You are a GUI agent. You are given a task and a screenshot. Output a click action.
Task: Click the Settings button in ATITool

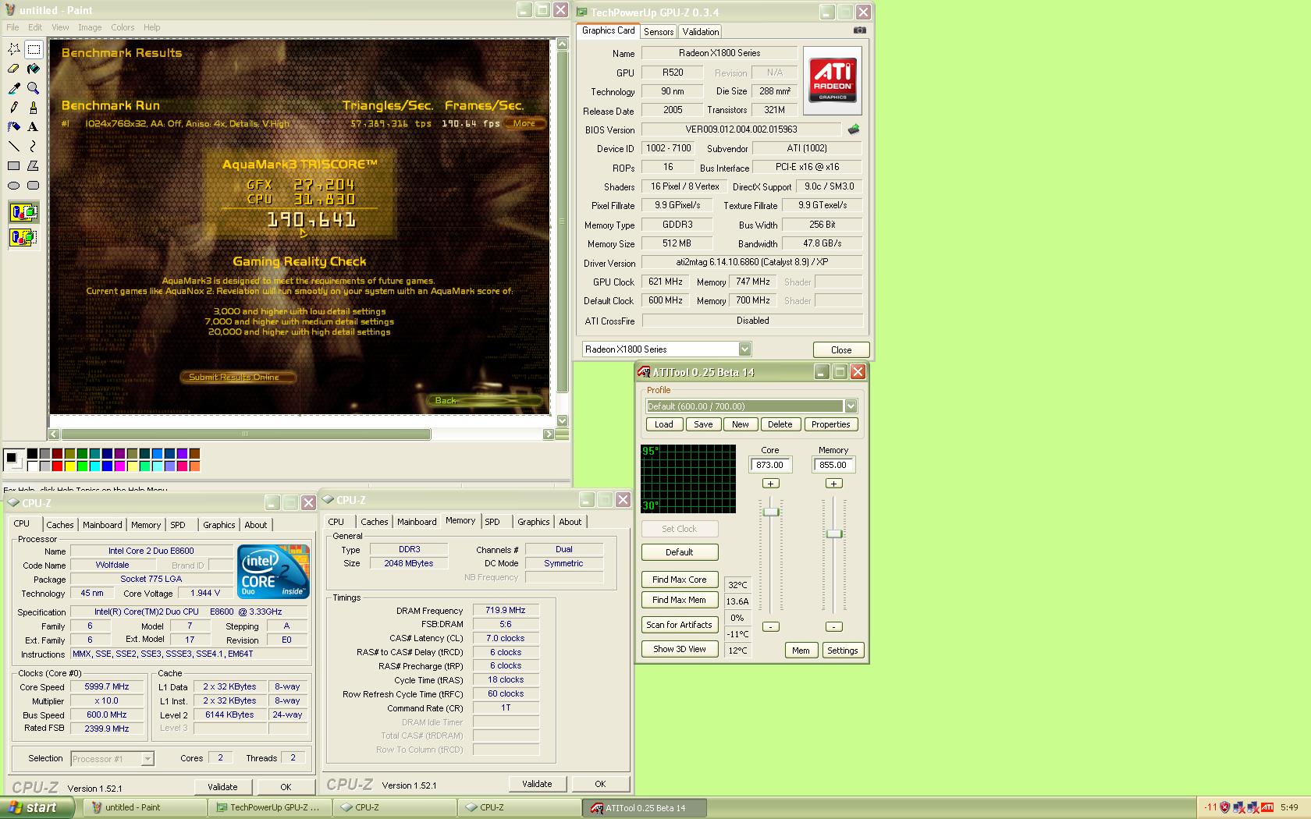pyautogui.click(x=843, y=651)
